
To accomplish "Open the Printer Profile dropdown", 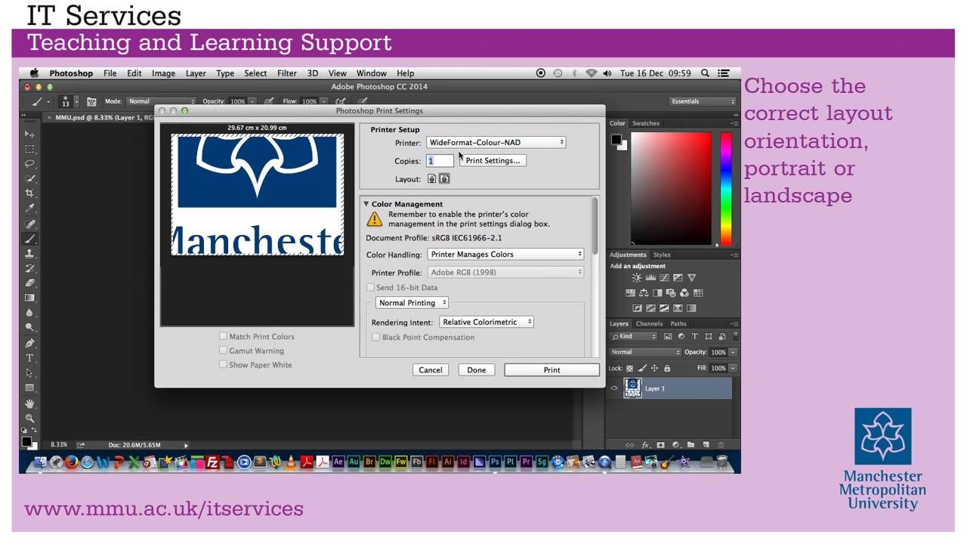I will point(505,272).
